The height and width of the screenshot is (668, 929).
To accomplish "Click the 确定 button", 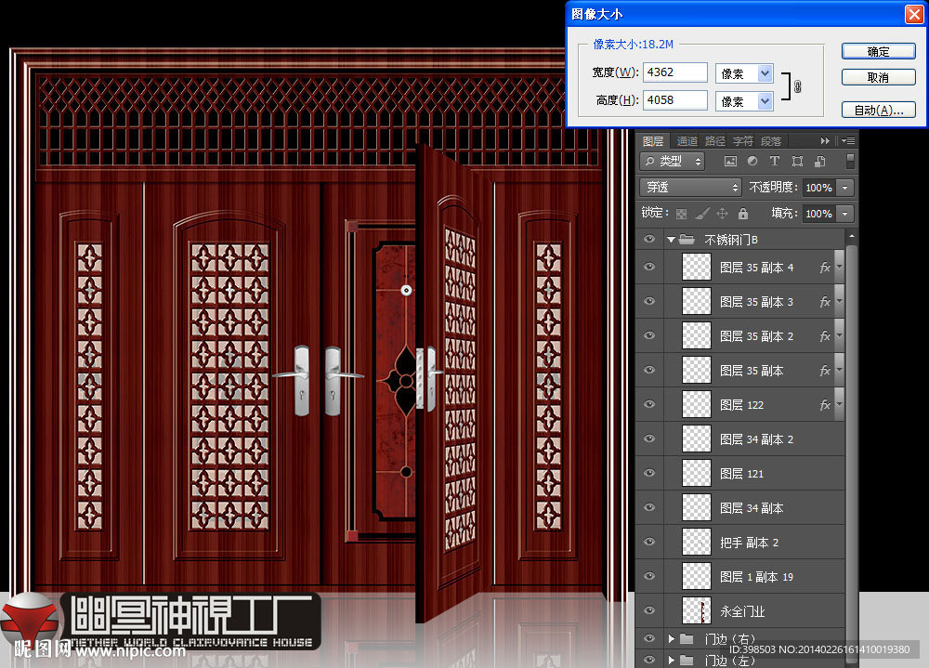I will pos(879,52).
